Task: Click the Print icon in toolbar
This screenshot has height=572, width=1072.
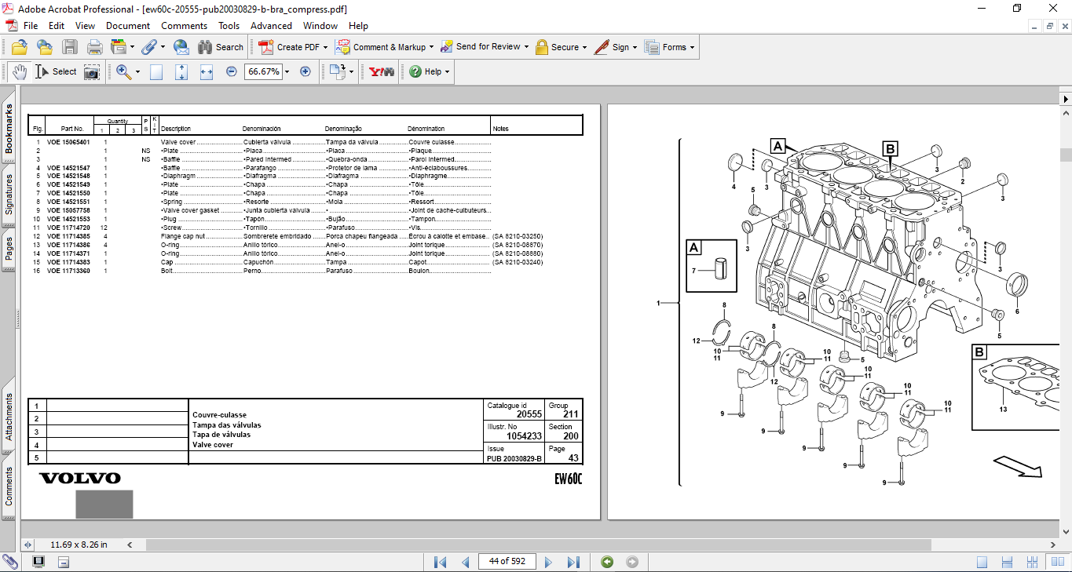Action: pos(94,47)
